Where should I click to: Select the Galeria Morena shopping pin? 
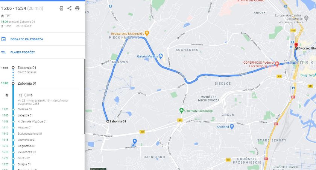[161, 56]
